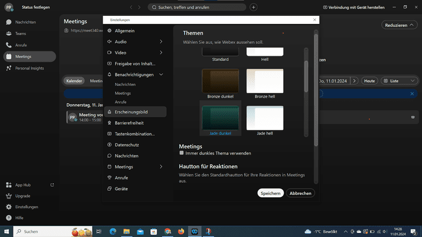The width and height of the screenshot is (422, 237).
Task: Open File Explorer from the taskbar
Action: click(127, 231)
